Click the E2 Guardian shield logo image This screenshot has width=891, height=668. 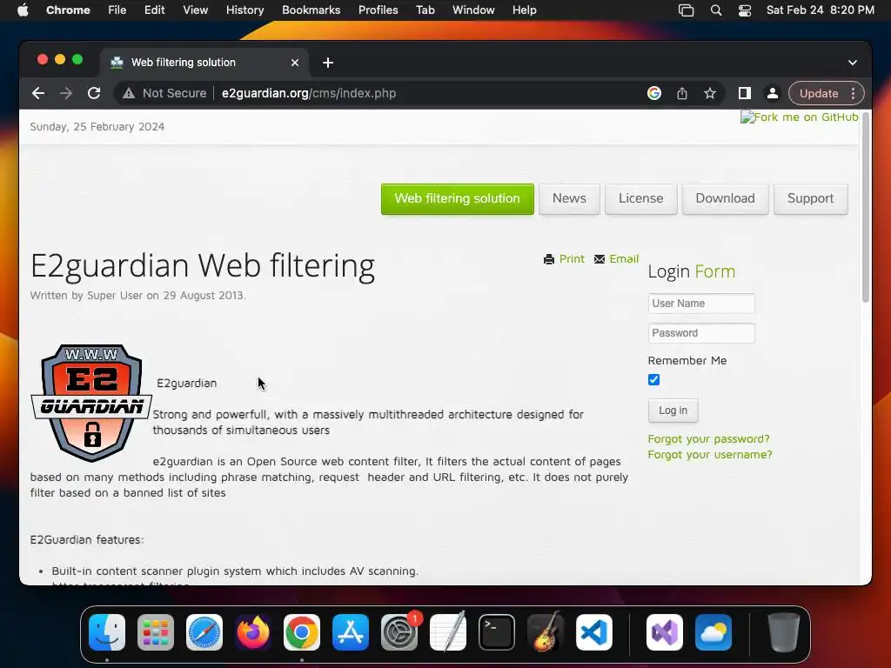pyautogui.click(x=91, y=403)
